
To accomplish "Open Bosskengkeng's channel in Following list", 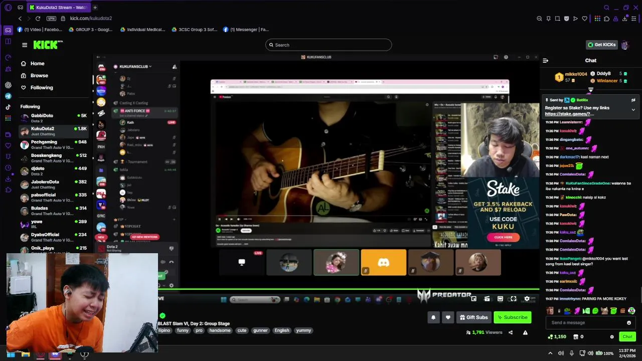I will tap(53, 158).
